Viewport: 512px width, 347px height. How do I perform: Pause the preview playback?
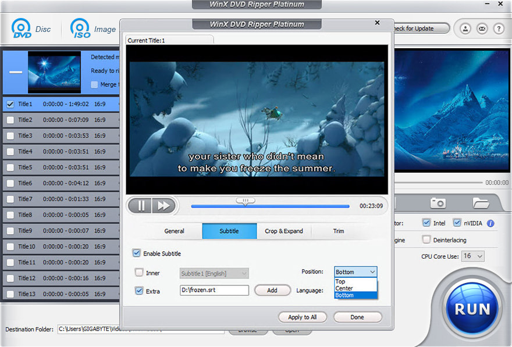141,206
